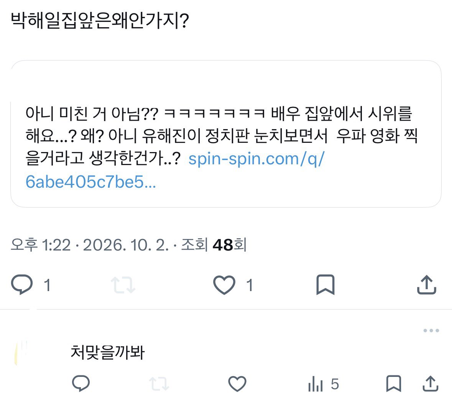This screenshot has height=406, width=452.
Task: Open the quoted tweet card
Action: (x=226, y=134)
